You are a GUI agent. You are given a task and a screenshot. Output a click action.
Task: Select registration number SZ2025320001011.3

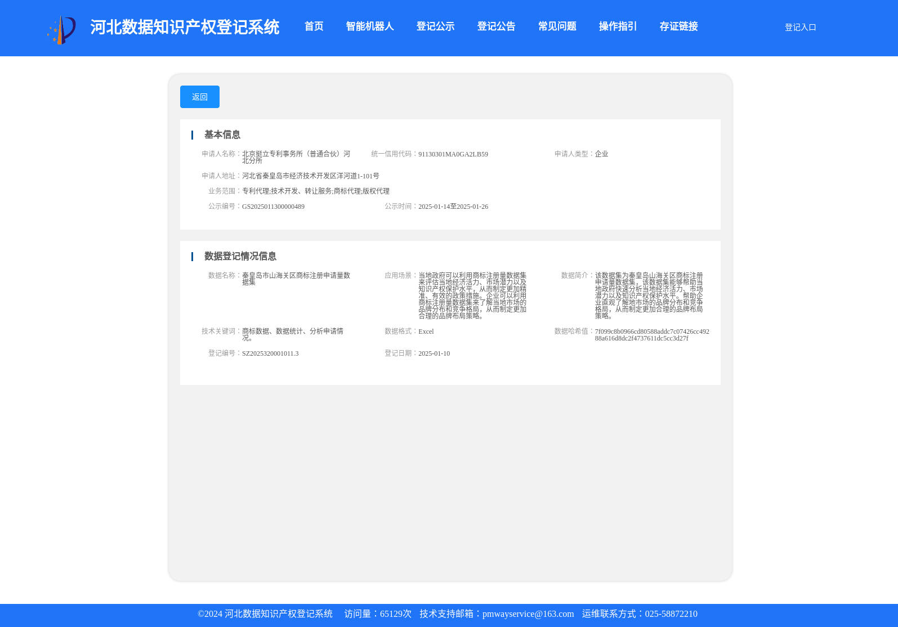[270, 353]
